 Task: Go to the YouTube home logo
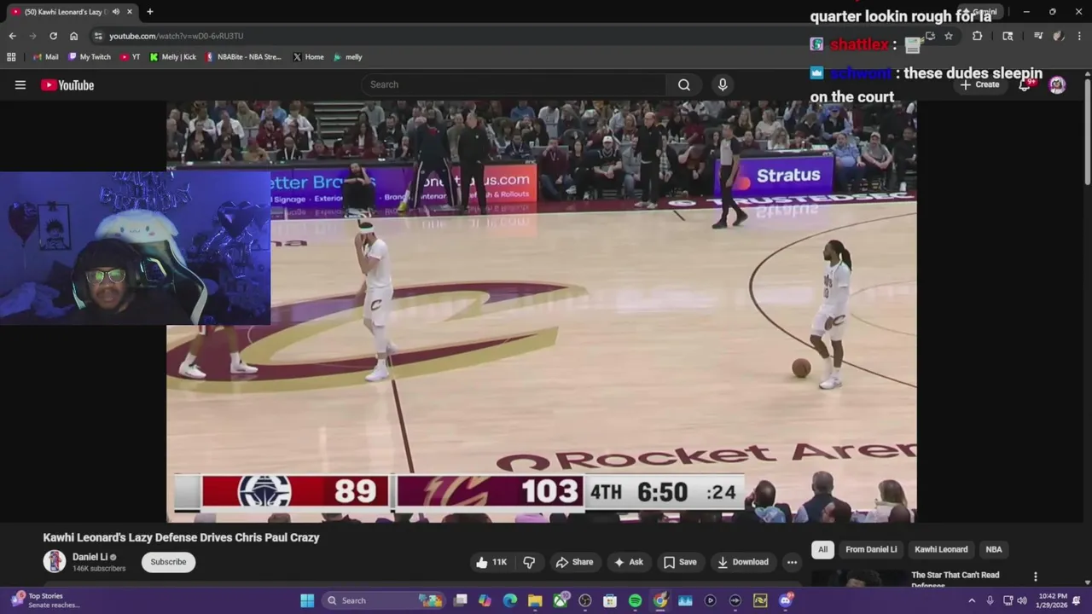(x=67, y=84)
